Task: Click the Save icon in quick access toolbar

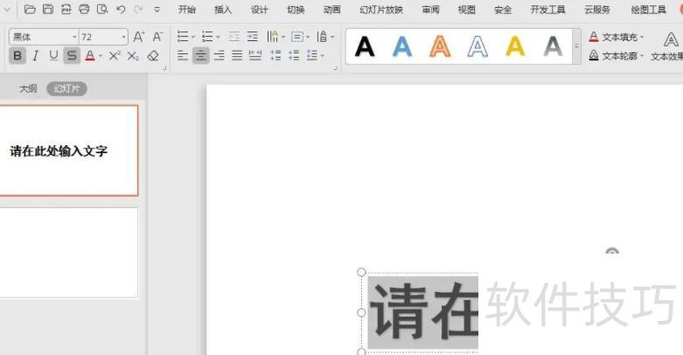Action: [x=48, y=10]
